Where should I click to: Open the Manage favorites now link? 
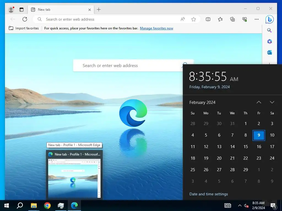point(156,28)
